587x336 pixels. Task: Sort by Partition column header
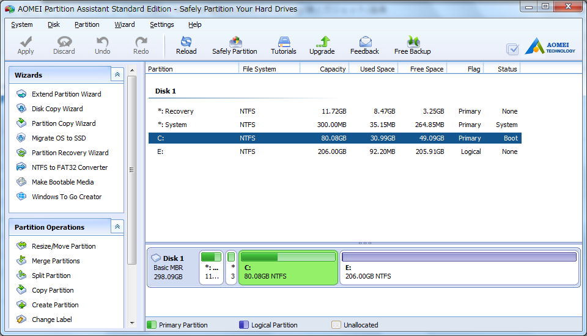point(192,69)
